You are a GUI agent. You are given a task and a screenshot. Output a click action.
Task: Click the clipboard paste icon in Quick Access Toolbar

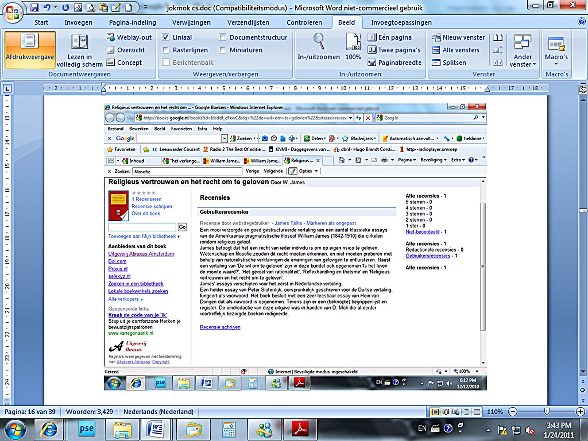tap(103, 7)
